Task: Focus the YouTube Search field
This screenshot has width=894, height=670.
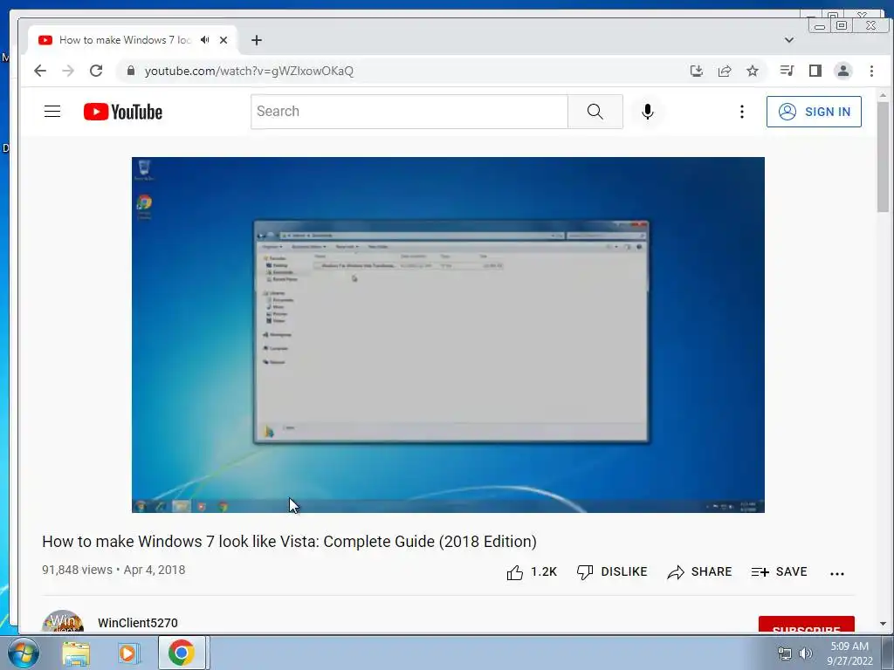Action: [x=409, y=112]
